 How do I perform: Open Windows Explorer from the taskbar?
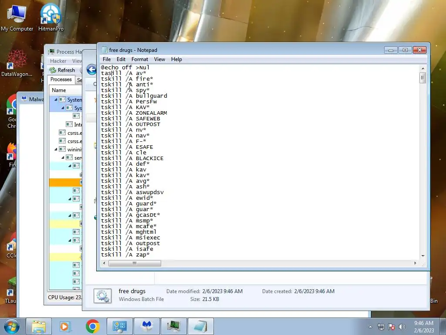(x=39, y=326)
